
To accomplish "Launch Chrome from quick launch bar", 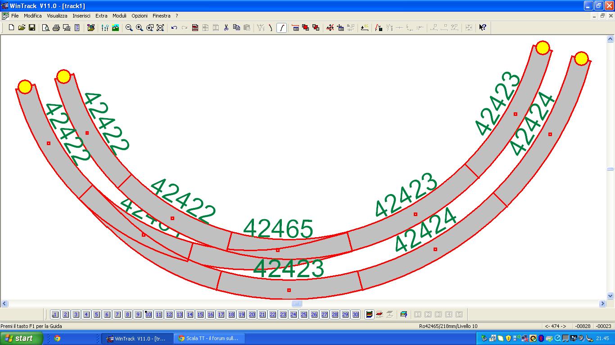I will click(x=57, y=338).
